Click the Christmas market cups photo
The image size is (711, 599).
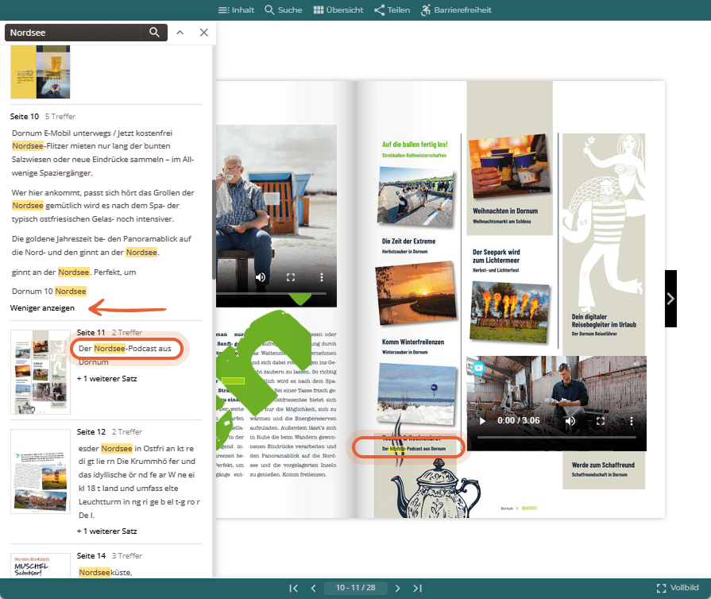point(510,166)
